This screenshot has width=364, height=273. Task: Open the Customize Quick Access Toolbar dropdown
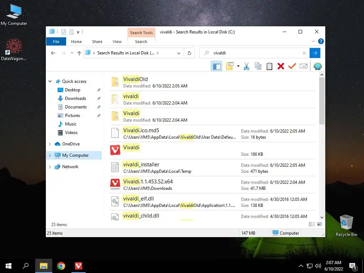[x=78, y=32]
